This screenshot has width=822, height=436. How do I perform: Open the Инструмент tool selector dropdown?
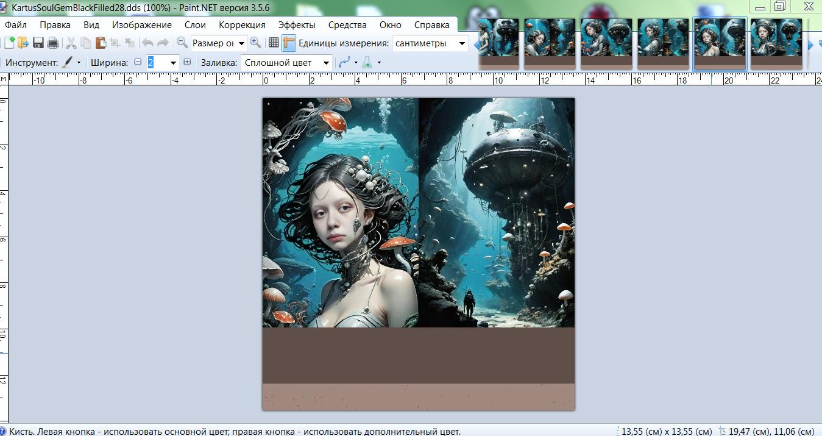[79, 63]
